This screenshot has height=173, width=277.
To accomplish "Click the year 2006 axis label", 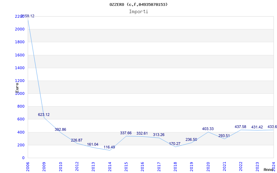I will [28, 167].
